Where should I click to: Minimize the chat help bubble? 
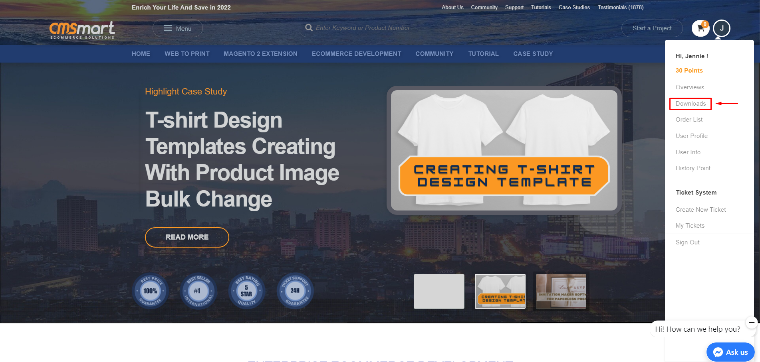tap(751, 323)
